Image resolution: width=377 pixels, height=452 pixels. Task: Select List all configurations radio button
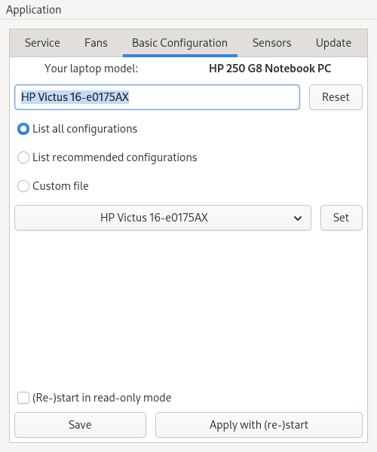coord(23,129)
